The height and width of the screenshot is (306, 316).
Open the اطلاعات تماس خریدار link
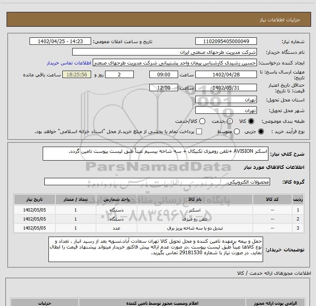69,63
